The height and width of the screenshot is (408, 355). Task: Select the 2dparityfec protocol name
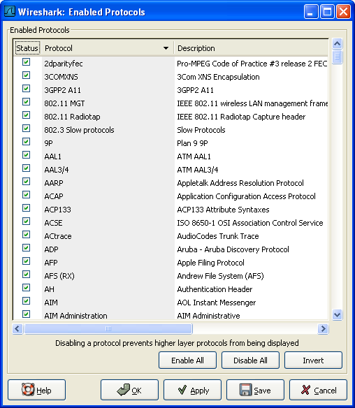click(64, 64)
